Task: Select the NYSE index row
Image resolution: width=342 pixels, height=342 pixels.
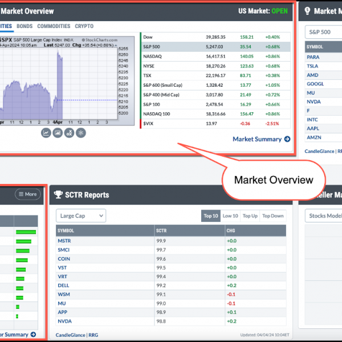Action: pos(215,66)
